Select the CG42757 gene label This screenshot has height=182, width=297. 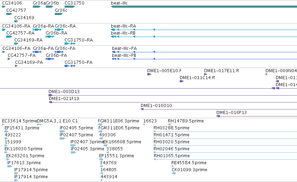point(16,10)
